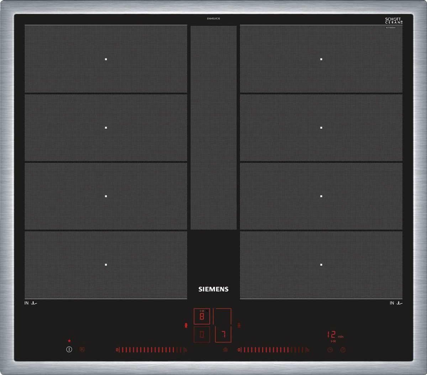
Task: Select the empty rear-right zone display
Action: tap(222, 316)
